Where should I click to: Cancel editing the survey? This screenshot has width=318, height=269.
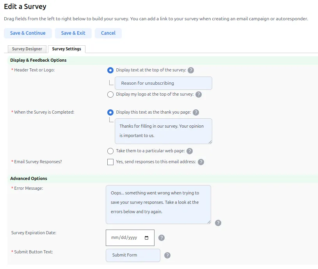pos(108,33)
